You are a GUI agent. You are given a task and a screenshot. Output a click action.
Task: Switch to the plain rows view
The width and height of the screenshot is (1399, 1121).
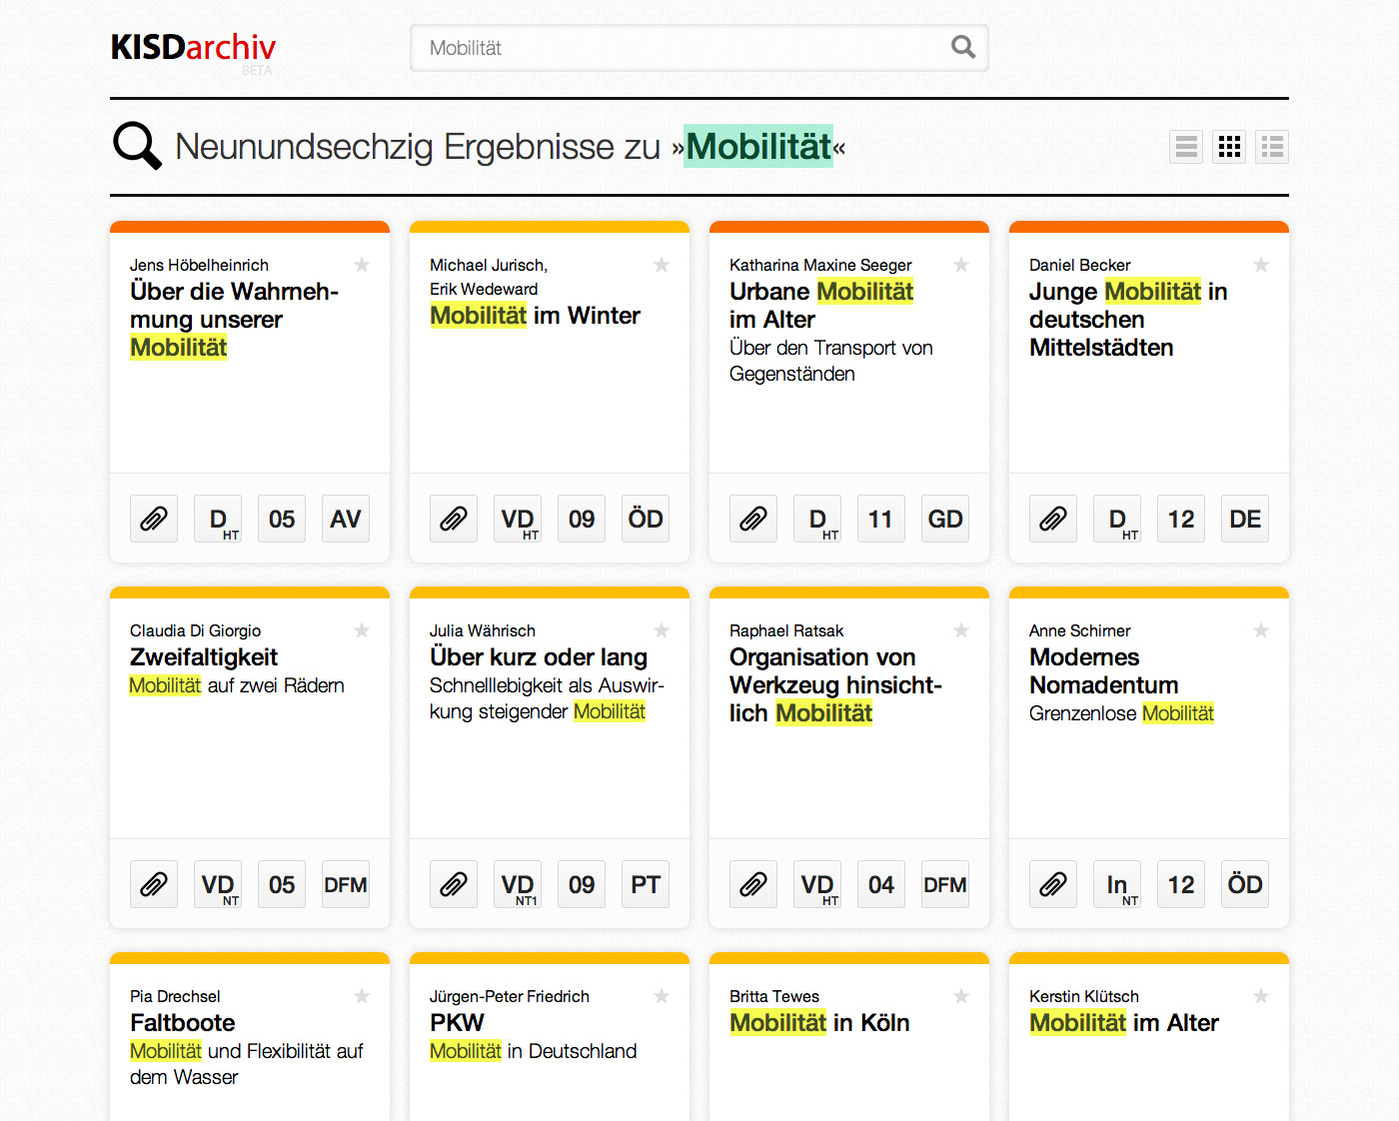tap(1186, 147)
